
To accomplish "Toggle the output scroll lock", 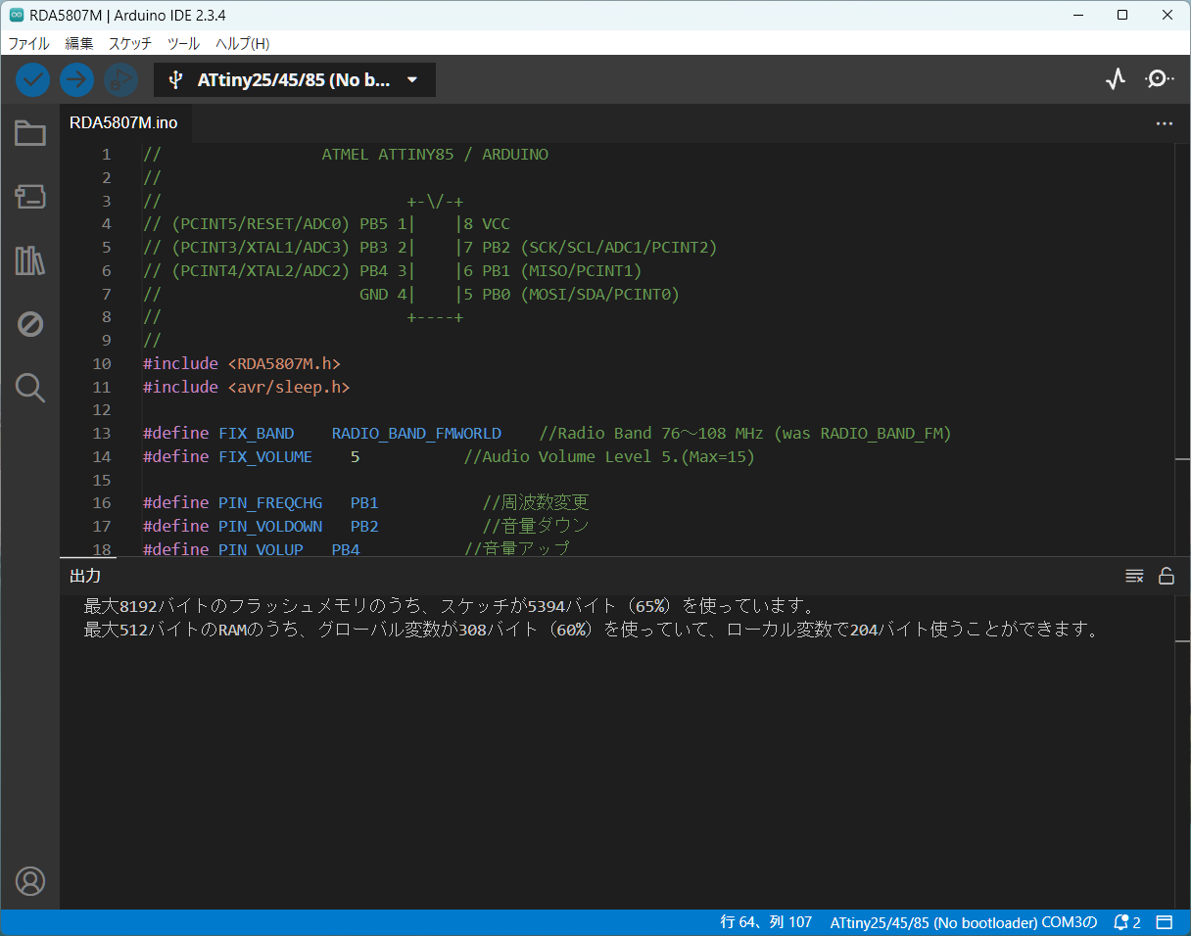I will click(x=1167, y=576).
